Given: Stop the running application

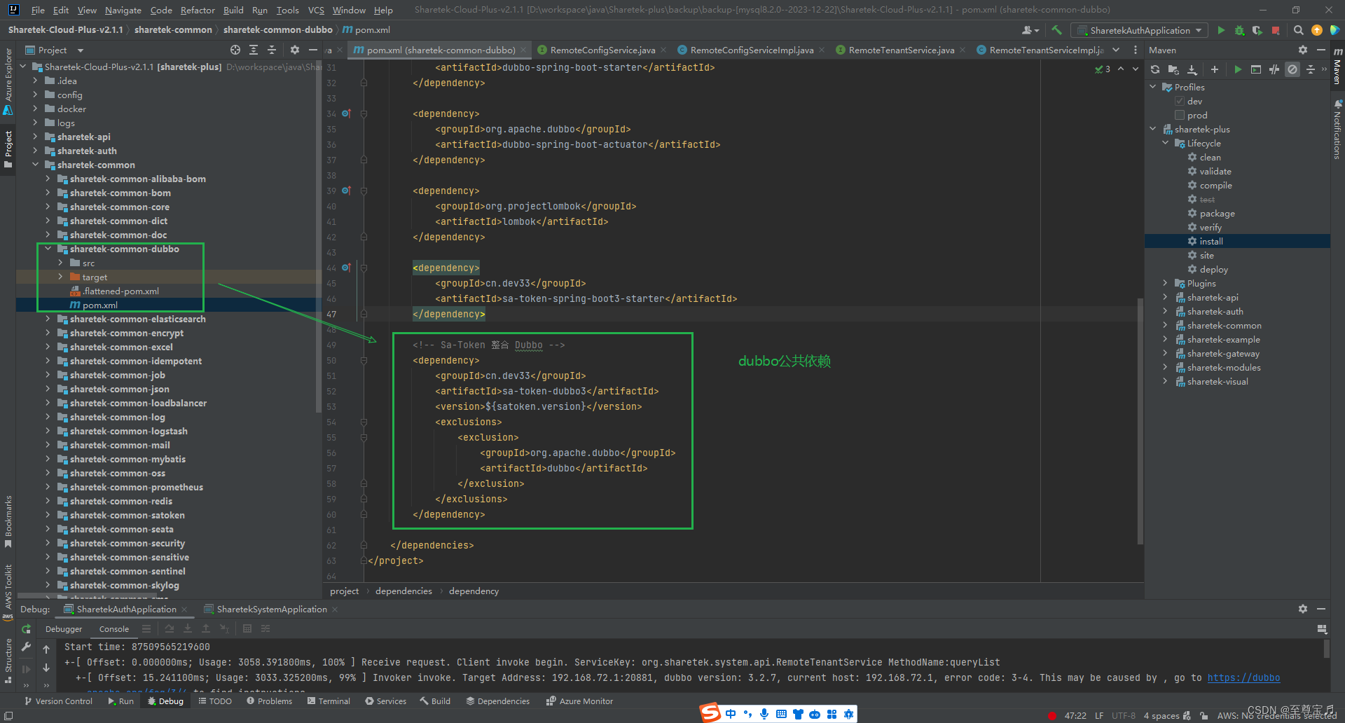Looking at the screenshot, I should point(1276,30).
